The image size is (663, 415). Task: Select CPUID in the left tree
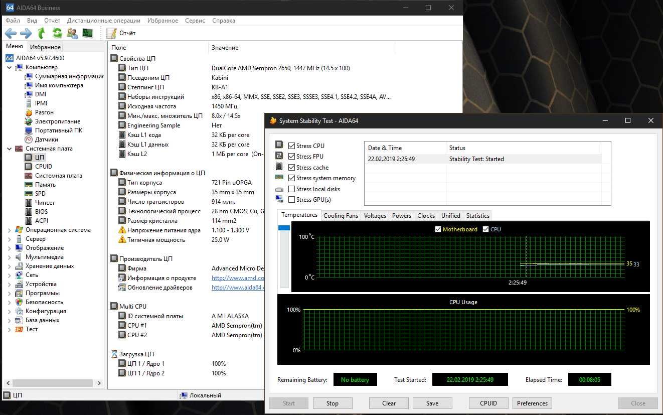44,167
